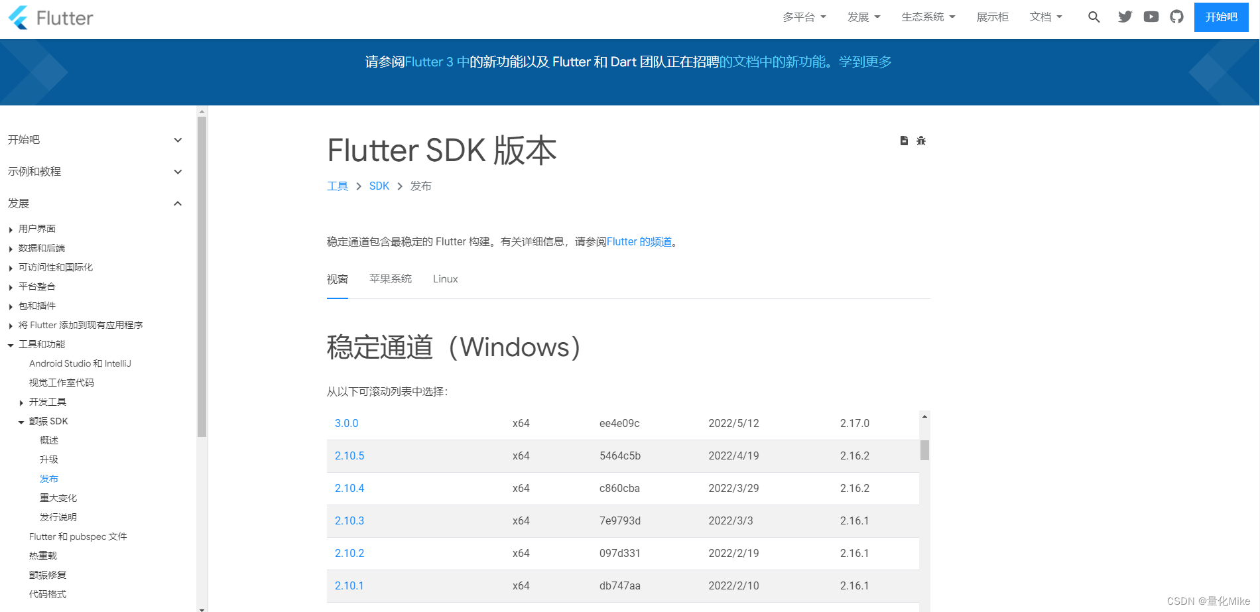1260x612 pixels.
Task: Open Android Studio 和 IntelliJ sidebar link
Action: point(80,363)
